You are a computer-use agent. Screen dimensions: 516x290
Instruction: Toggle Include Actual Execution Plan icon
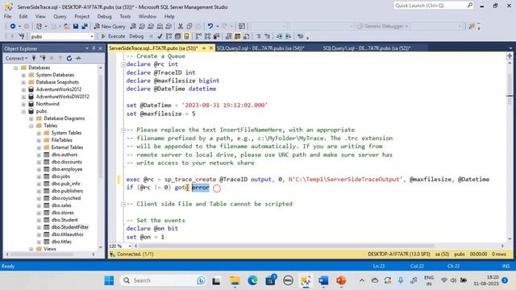(x=198, y=36)
